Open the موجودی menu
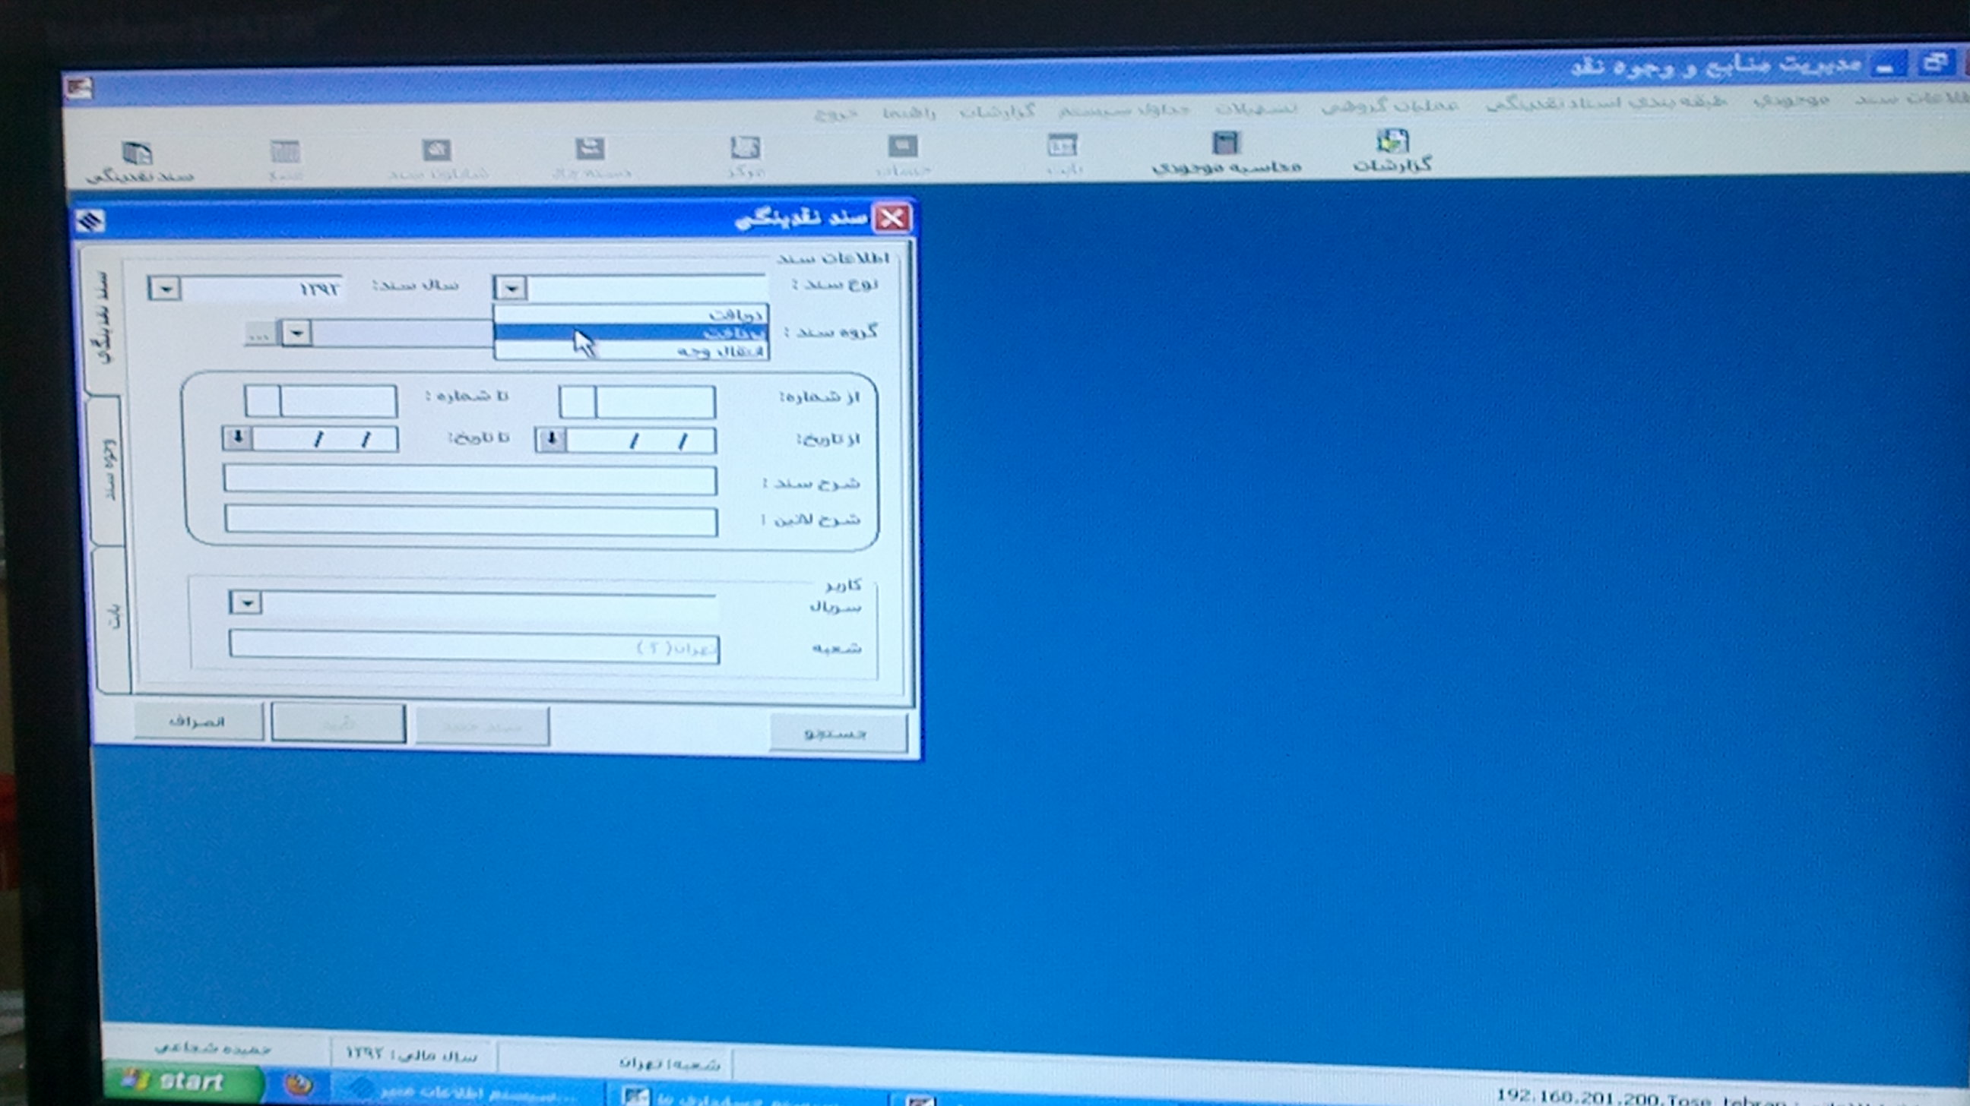The width and height of the screenshot is (1970, 1106). (1791, 100)
